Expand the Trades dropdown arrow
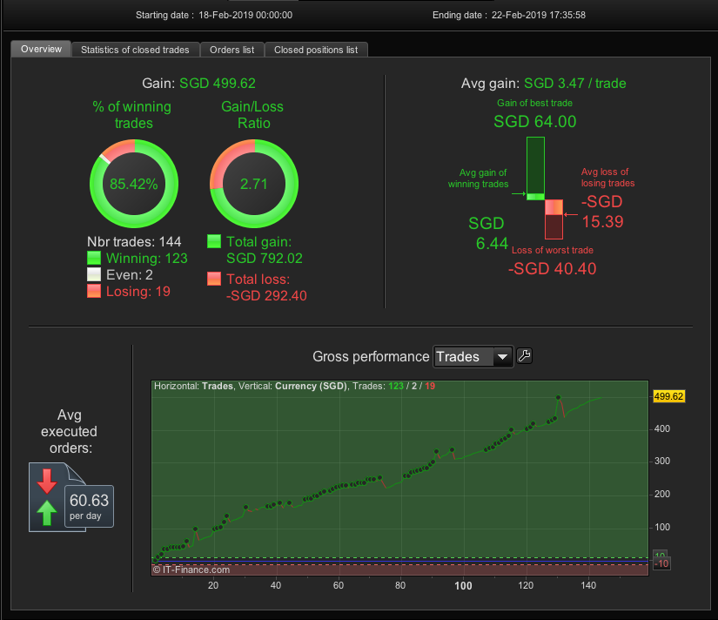Screen dimensions: 718x620 502,356
